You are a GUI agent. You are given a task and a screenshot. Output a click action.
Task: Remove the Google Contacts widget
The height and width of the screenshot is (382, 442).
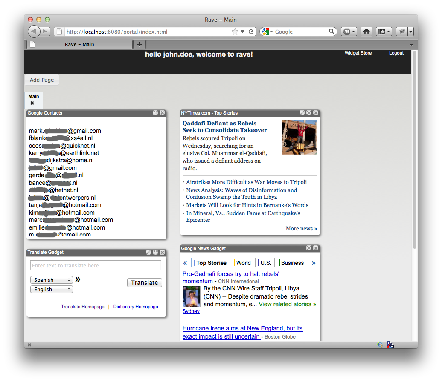tap(162, 113)
